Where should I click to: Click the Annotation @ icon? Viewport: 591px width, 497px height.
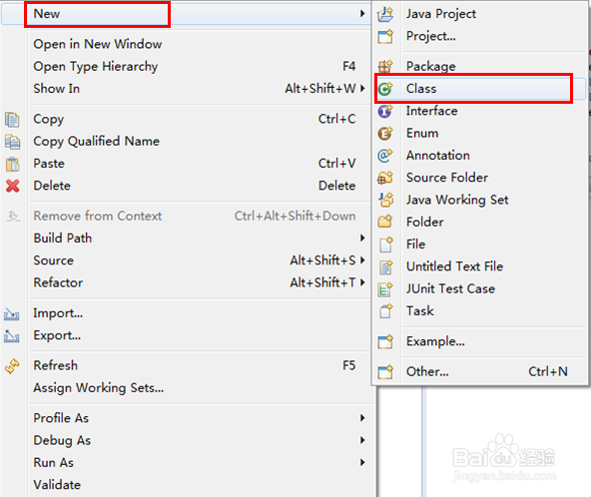click(385, 156)
